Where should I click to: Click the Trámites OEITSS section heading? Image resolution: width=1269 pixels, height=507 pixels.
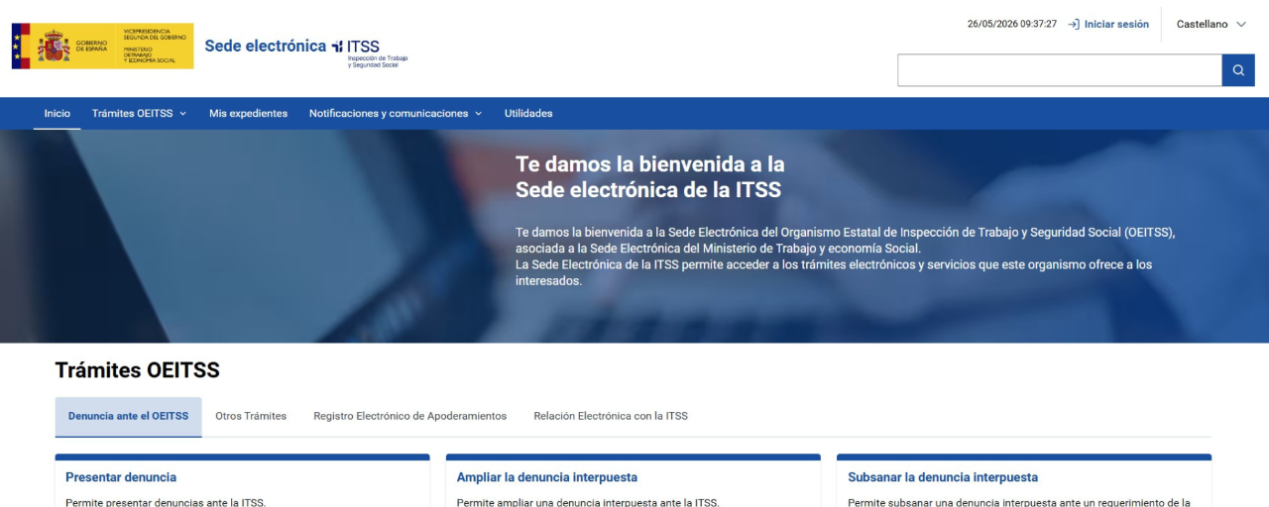coord(138,370)
